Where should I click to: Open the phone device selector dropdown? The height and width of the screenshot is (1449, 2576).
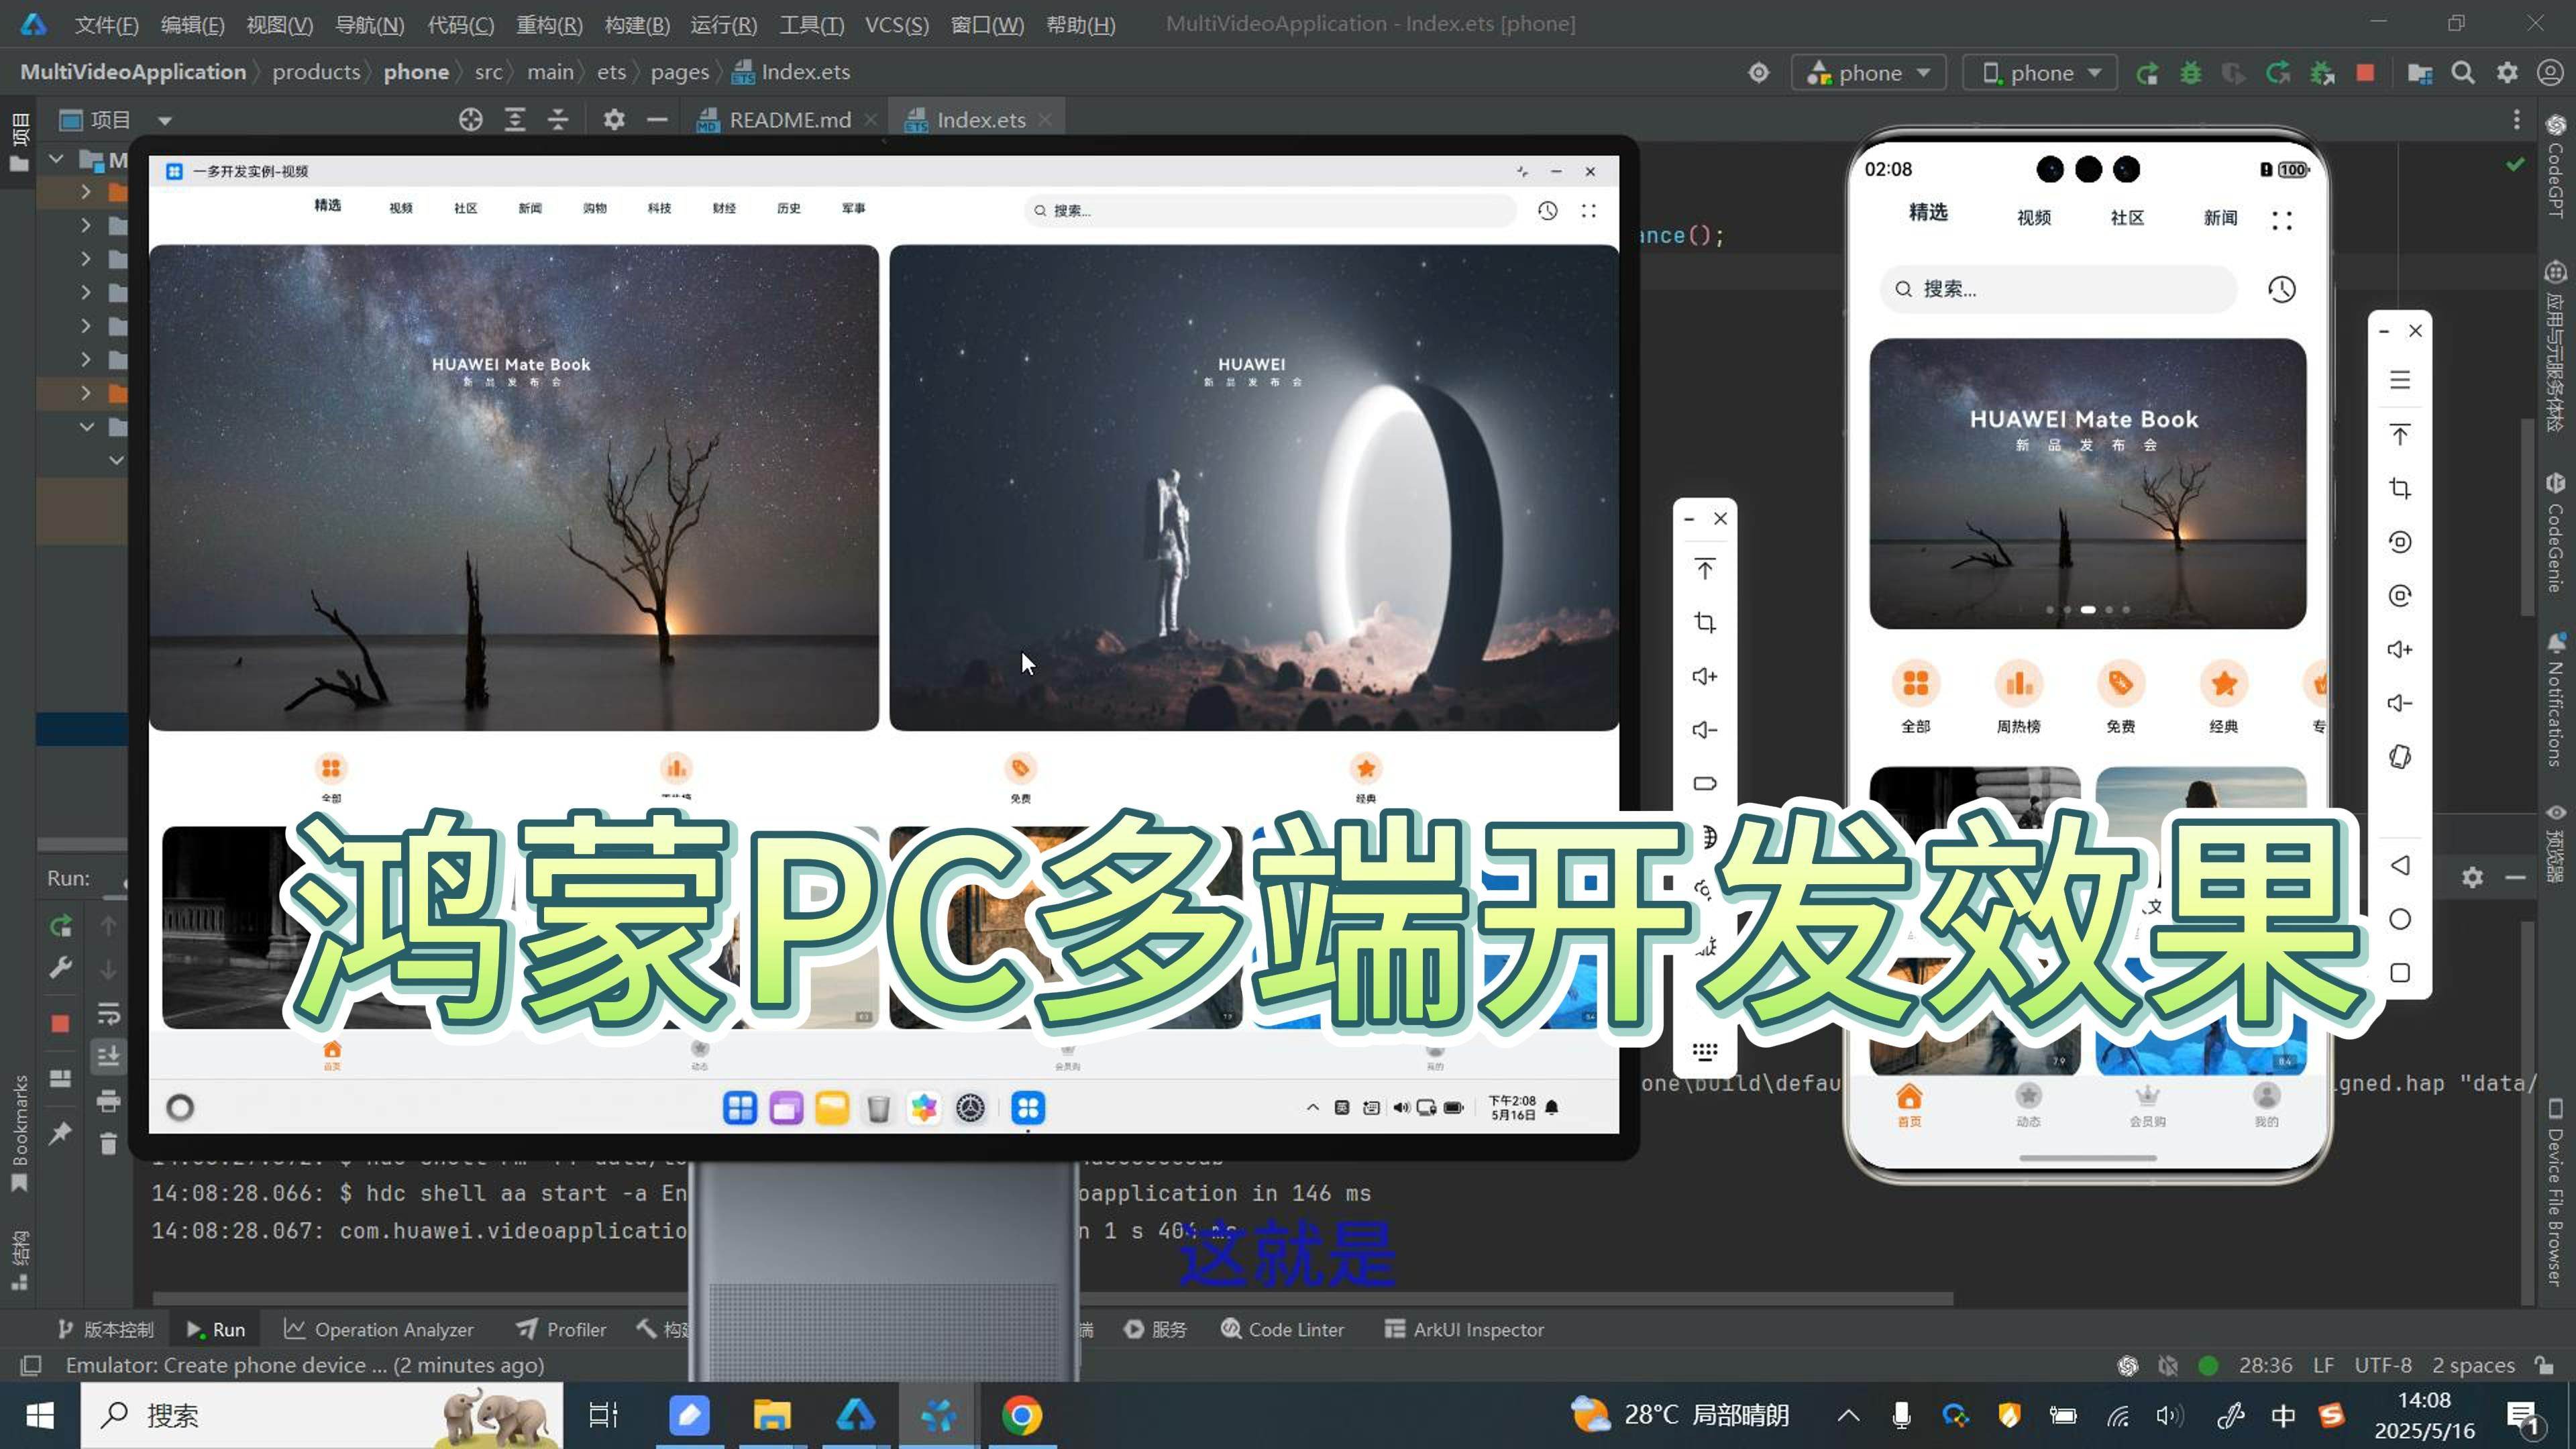click(x=2040, y=72)
